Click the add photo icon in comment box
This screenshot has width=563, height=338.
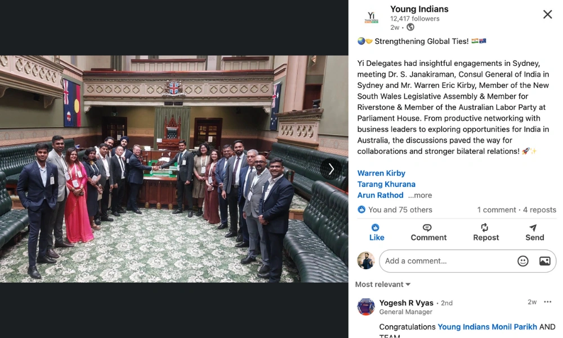(544, 261)
